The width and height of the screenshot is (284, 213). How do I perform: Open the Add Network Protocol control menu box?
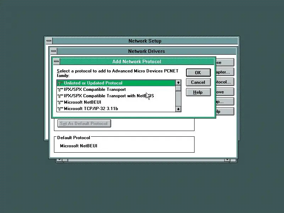click(x=56, y=61)
